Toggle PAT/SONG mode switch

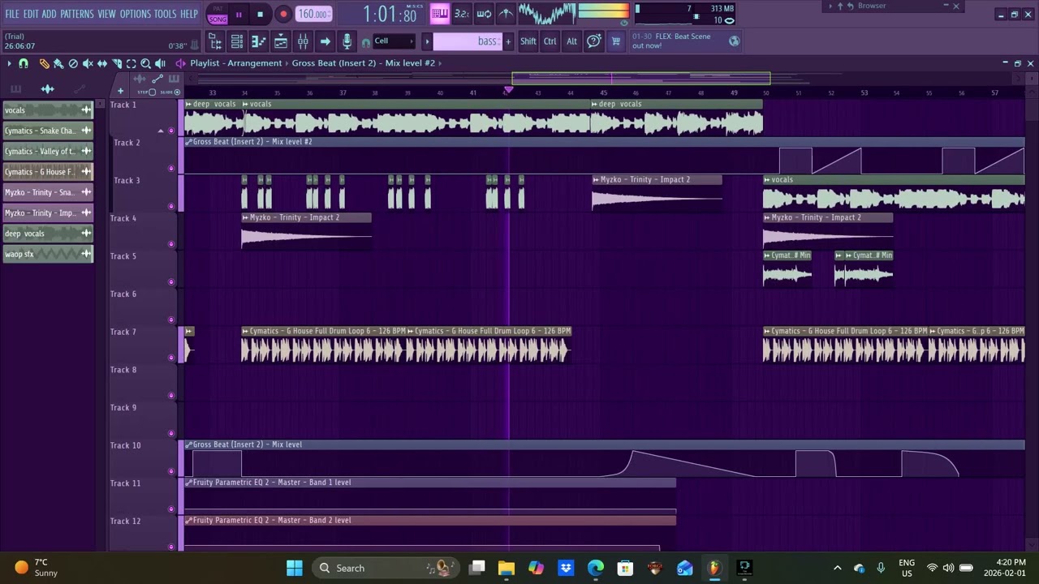point(218,14)
